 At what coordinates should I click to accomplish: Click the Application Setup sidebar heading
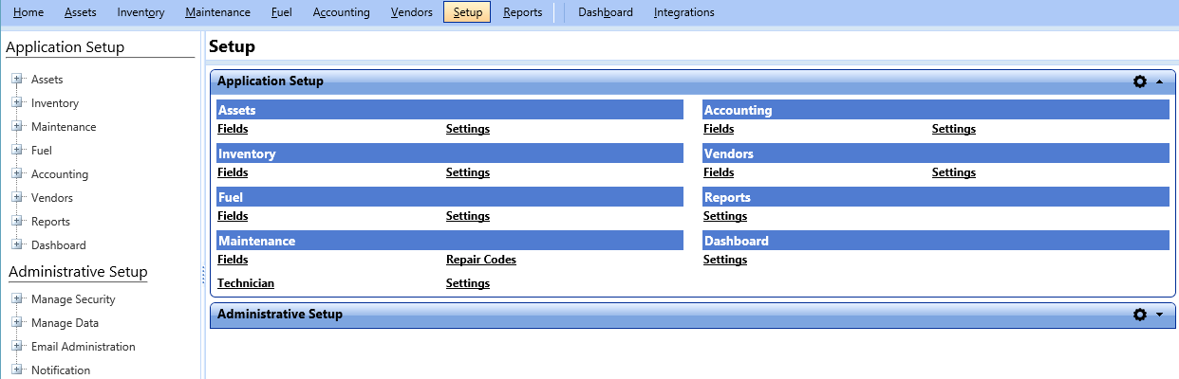[65, 47]
